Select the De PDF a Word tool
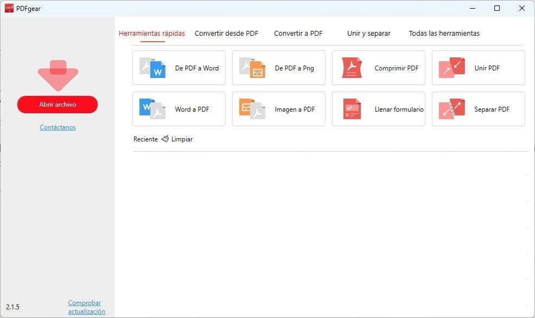This screenshot has width=535, height=318. click(179, 68)
